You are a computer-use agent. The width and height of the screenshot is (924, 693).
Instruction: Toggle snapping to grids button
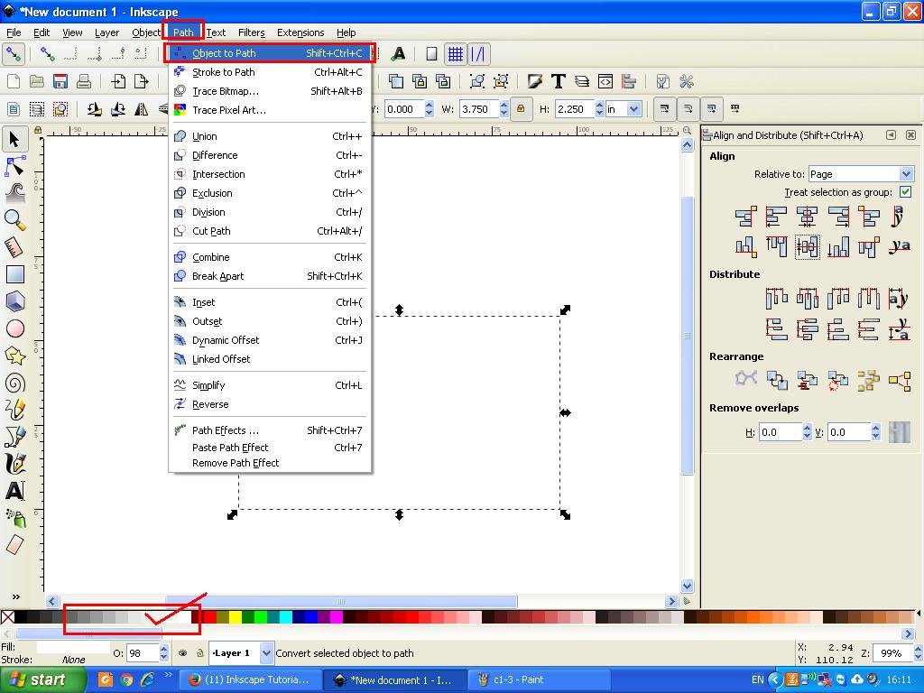click(x=455, y=54)
